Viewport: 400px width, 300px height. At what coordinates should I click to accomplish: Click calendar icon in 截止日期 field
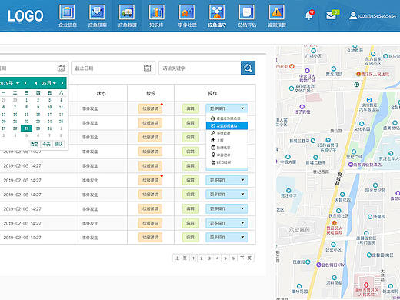click(x=147, y=68)
